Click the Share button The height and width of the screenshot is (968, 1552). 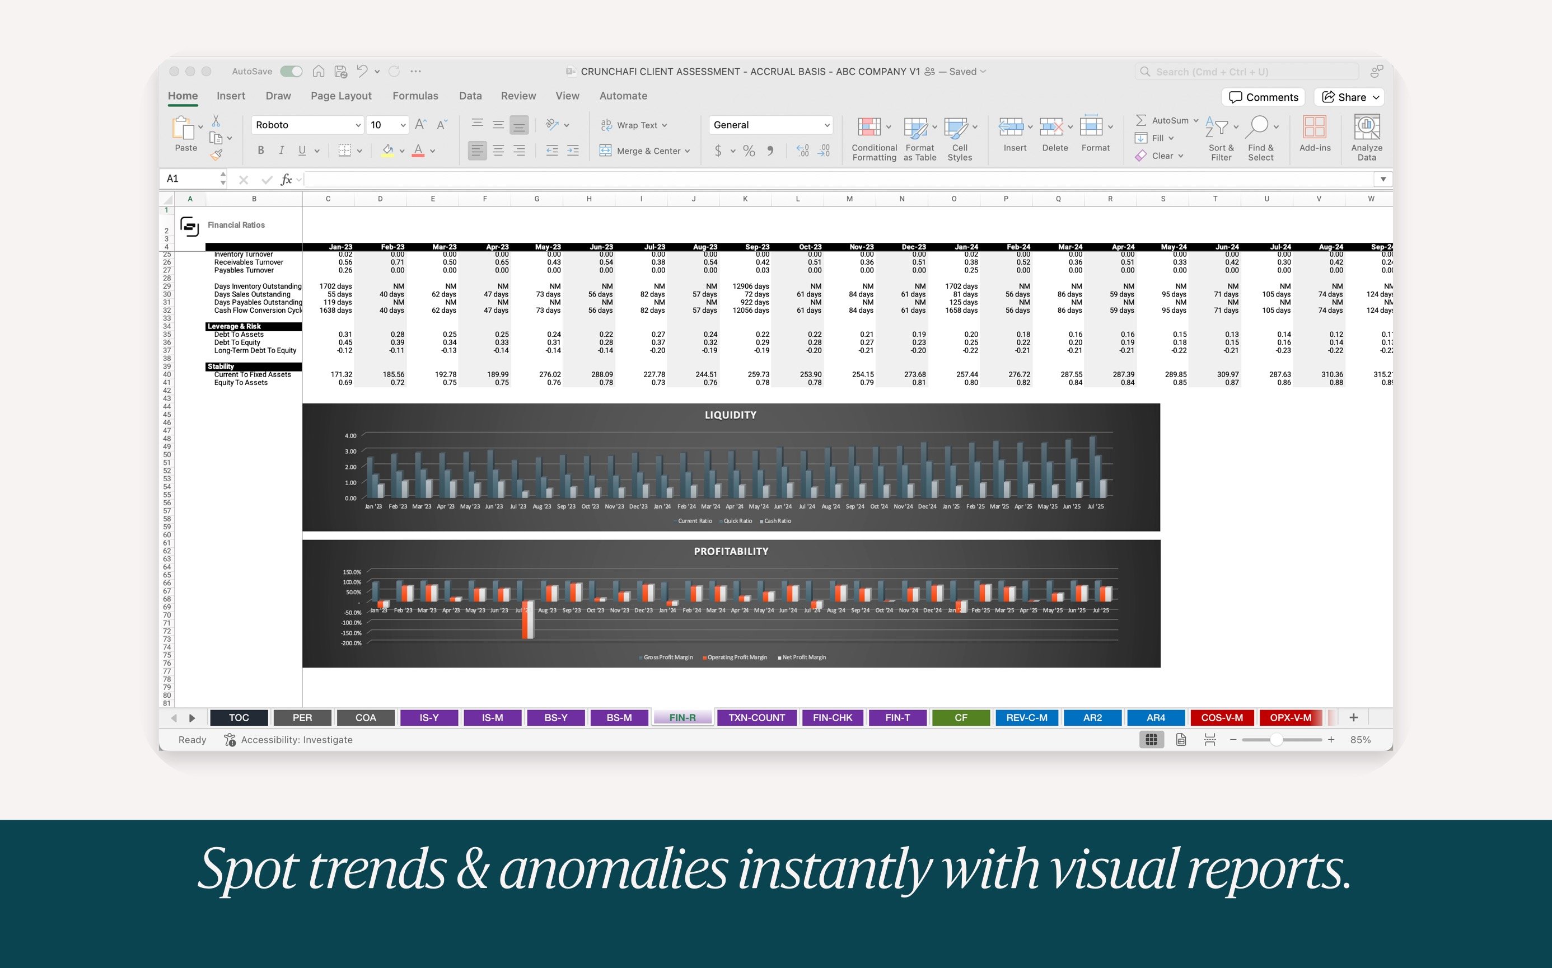[x=1349, y=97]
